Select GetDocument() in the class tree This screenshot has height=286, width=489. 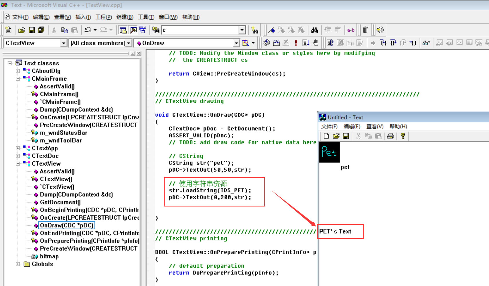60,202
